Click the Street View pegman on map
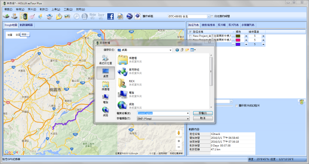Image resolution: width=309 pixels, height=164 pixels. [x=179, y=133]
